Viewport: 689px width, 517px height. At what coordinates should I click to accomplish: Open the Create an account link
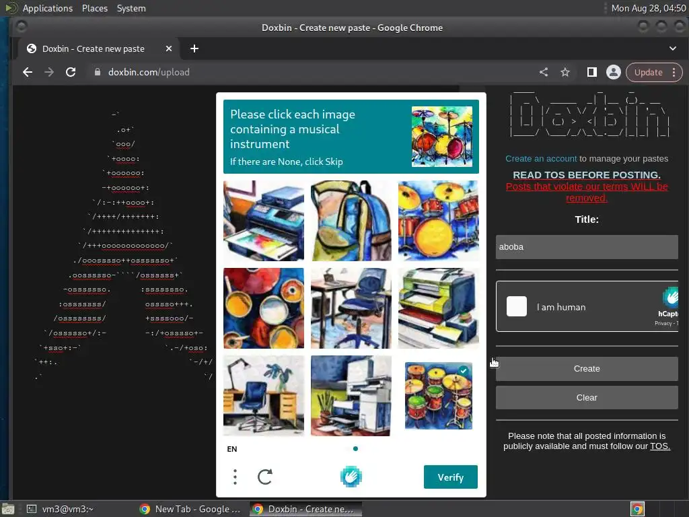click(x=541, y=159)
